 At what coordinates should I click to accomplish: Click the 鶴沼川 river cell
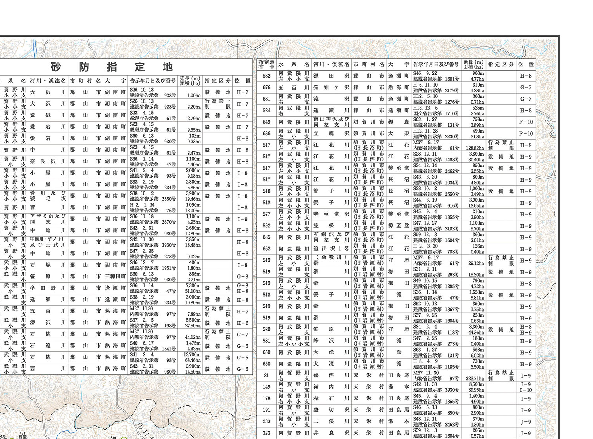(x=331, y=375)
